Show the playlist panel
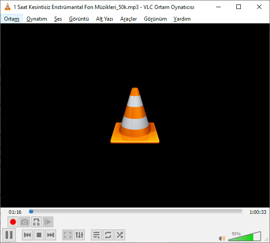The width and height of the screenshot is (270, 243). click(96, 234)
